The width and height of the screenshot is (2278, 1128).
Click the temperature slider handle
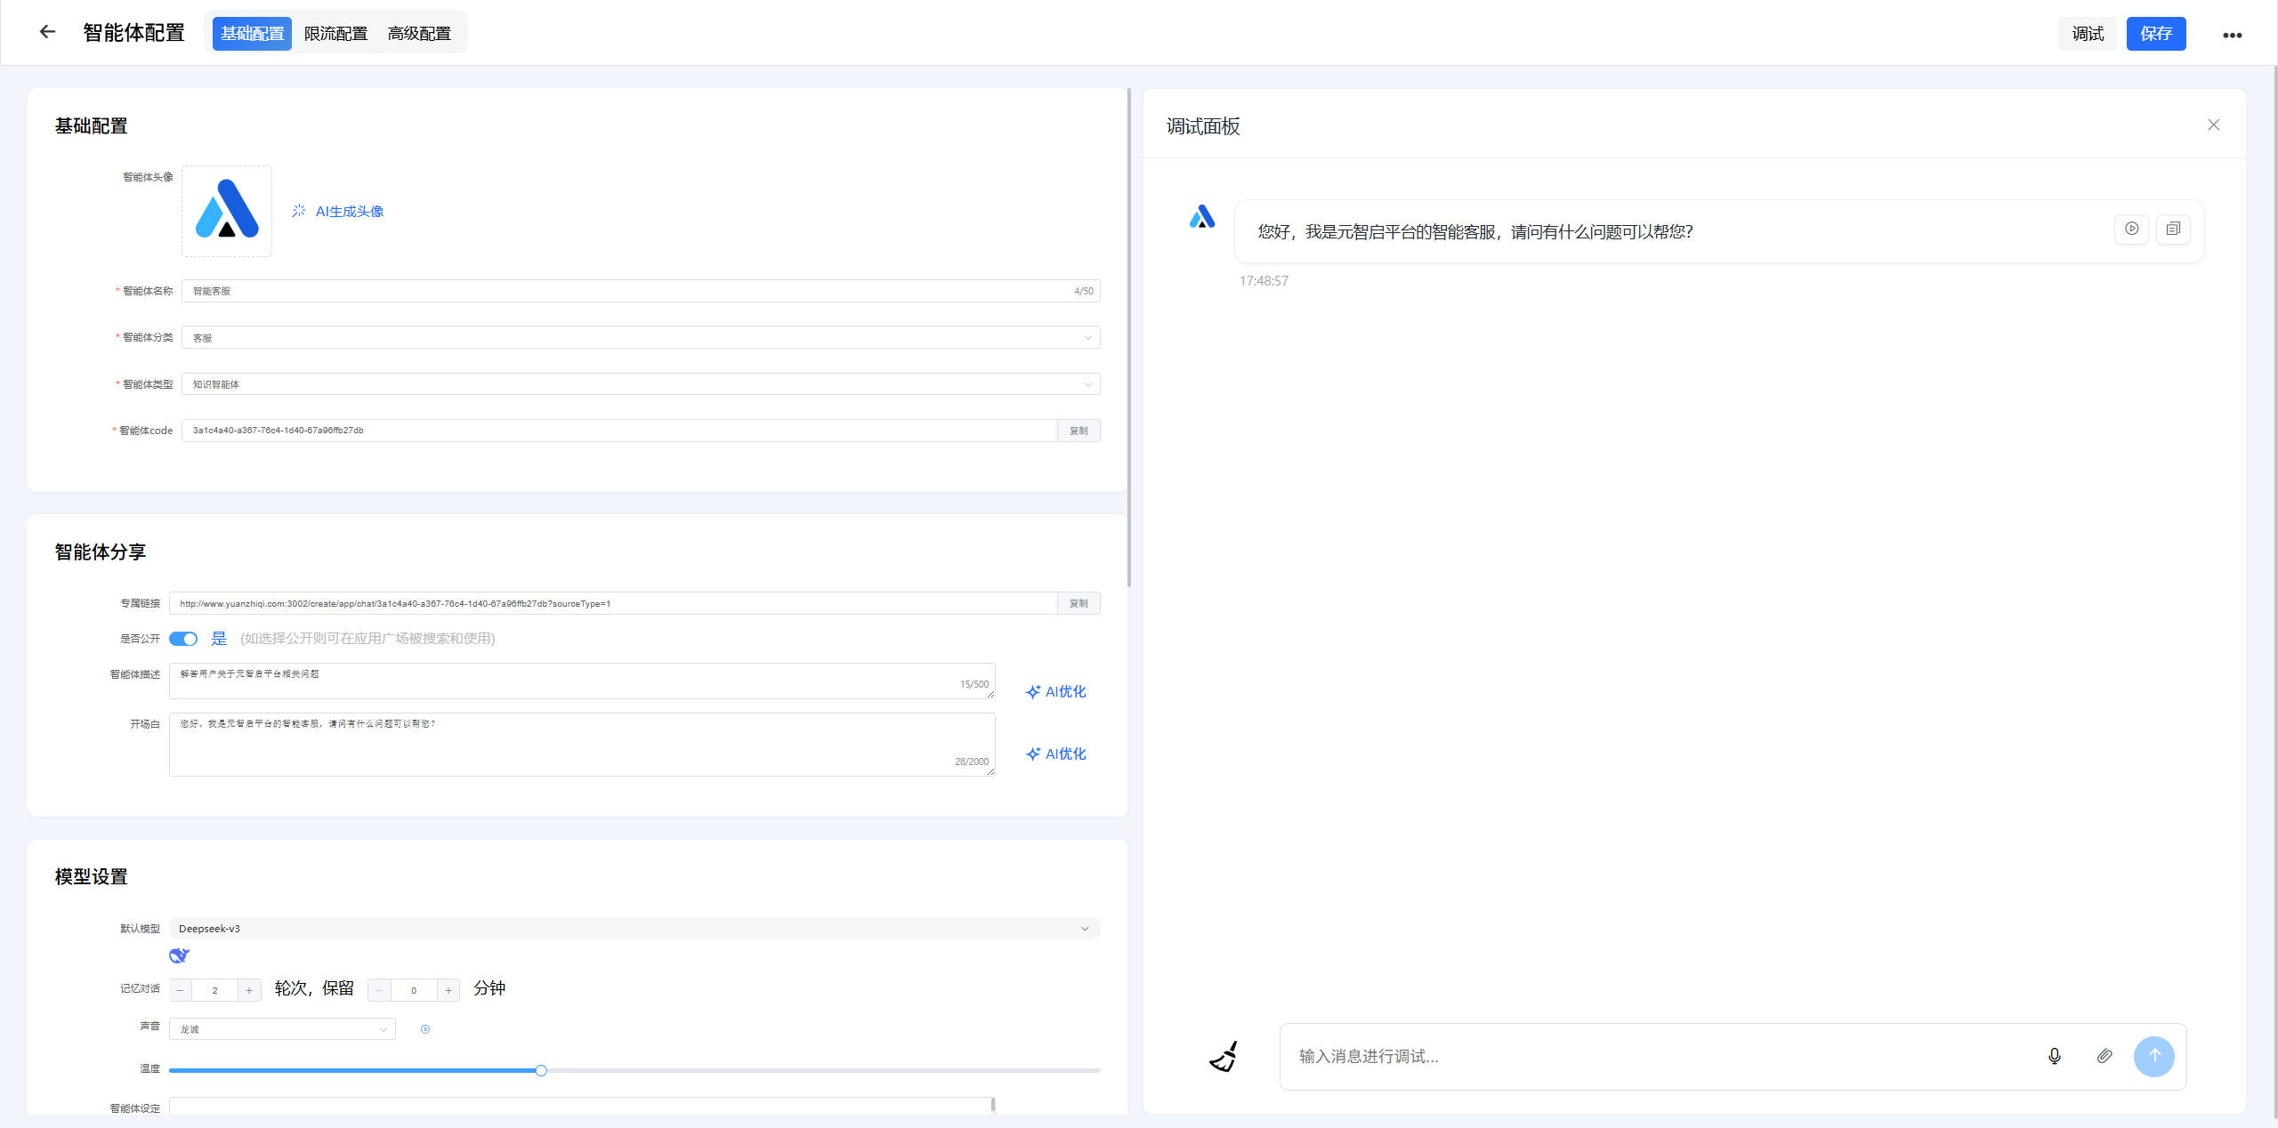pos(541,1070)
